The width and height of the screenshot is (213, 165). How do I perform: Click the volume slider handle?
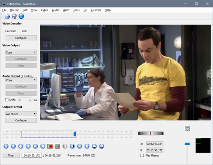click(187, 144)
